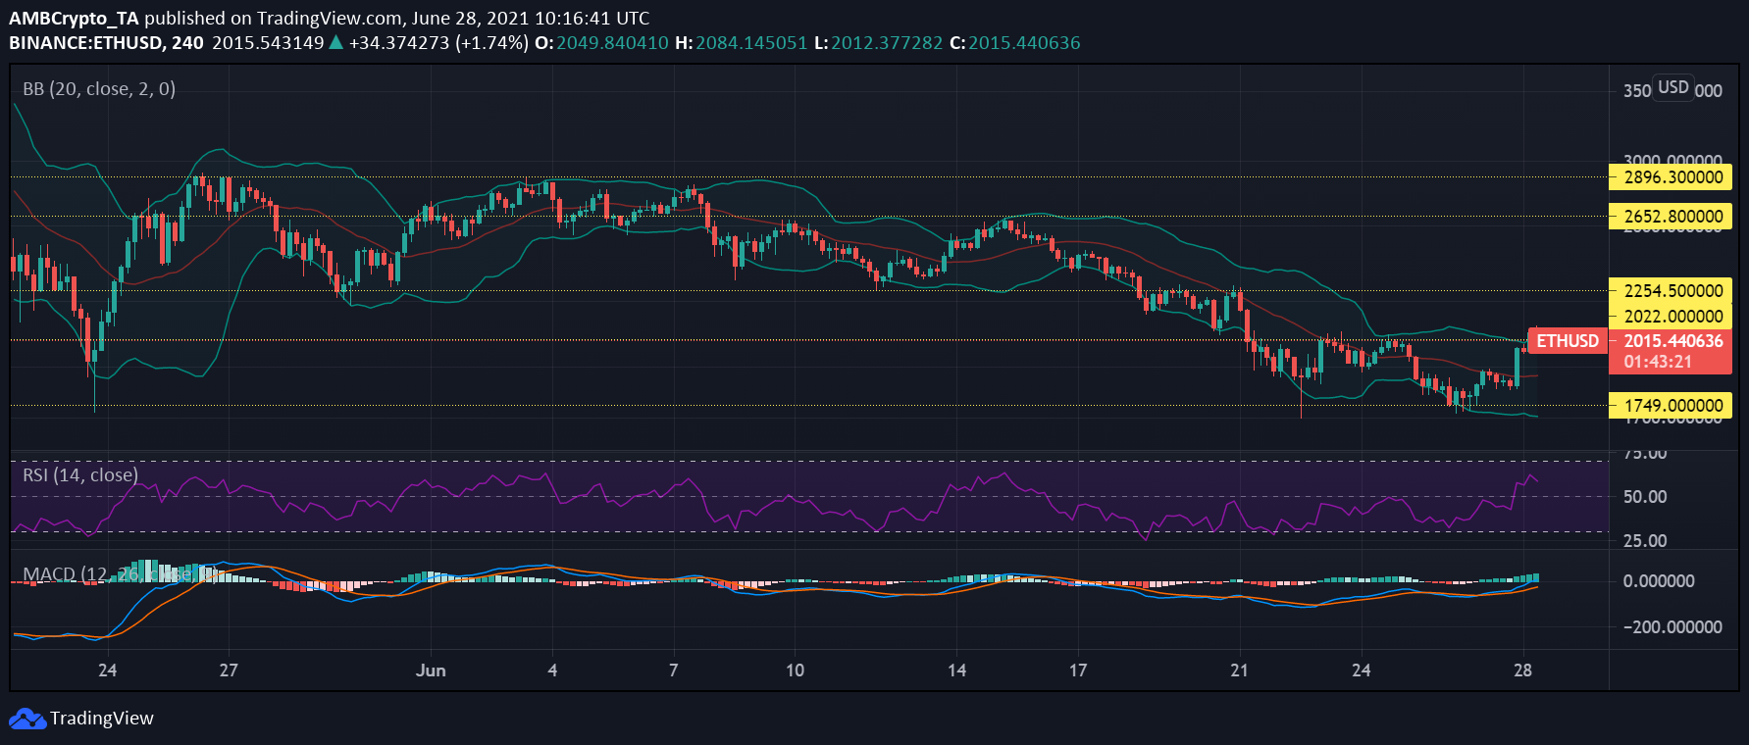Click the 240 timeframe value in header
The height and width of the screenshot is (745, 1749).
click(187, 43)
